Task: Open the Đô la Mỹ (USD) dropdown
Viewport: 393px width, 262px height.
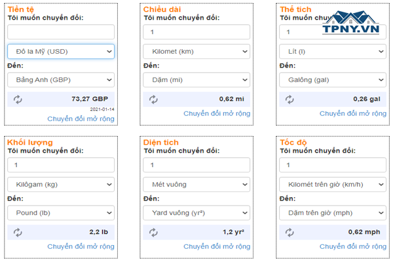Action: (60, 51)
